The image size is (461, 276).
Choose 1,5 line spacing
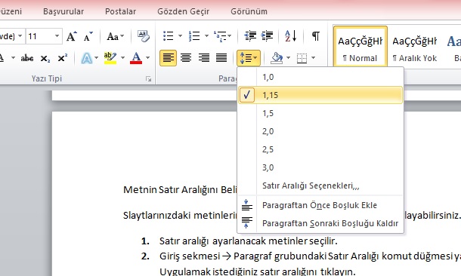pos(320,113)
